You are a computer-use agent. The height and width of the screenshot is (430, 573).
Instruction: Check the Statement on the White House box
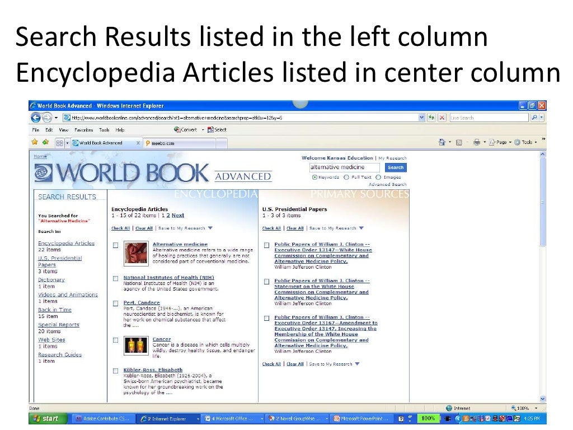tap(267, 282)
